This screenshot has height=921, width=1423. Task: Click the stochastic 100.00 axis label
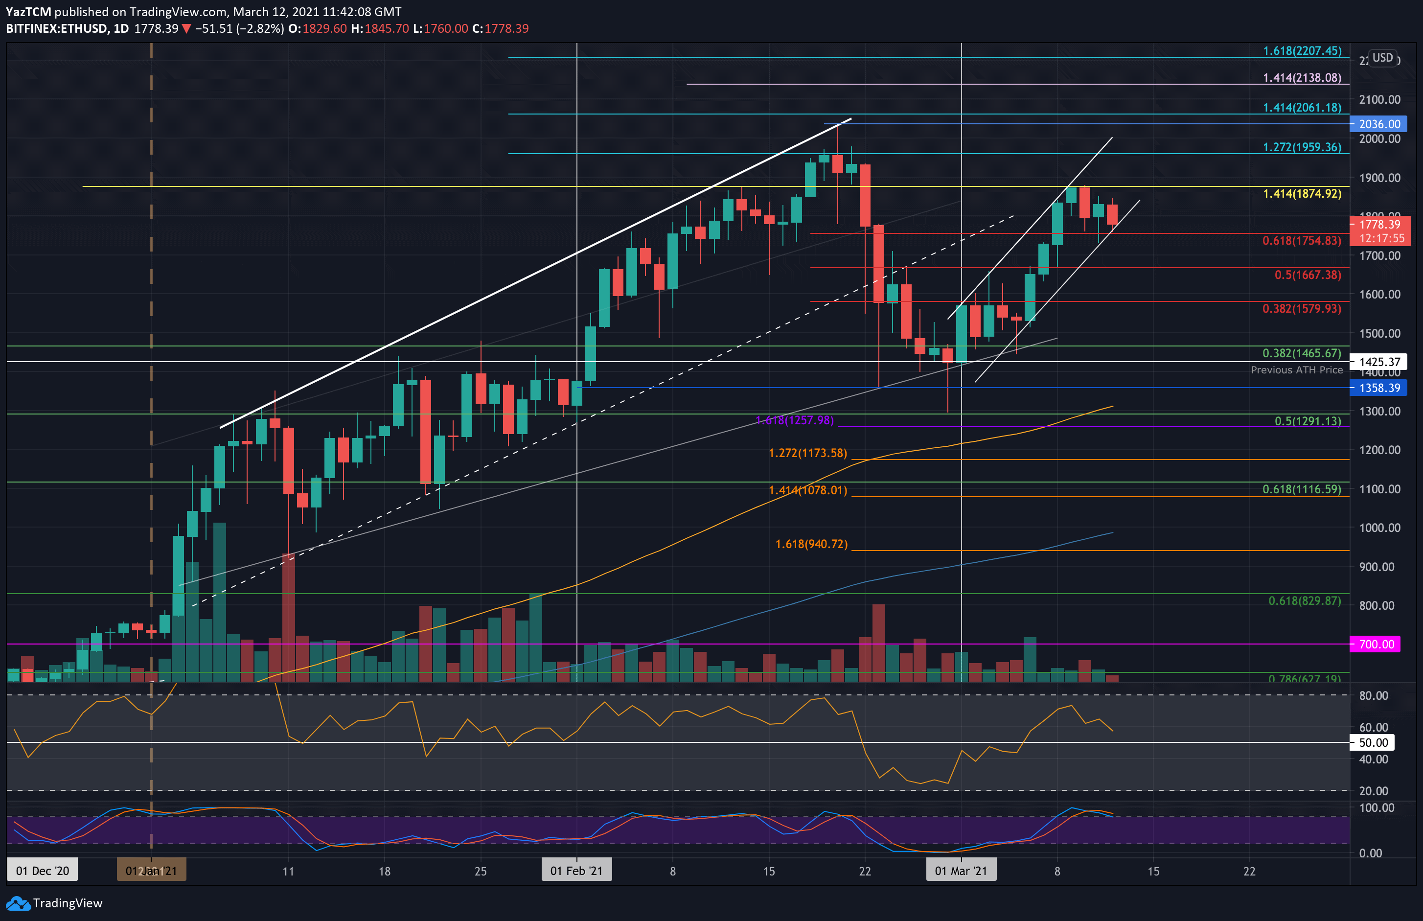1377,808
